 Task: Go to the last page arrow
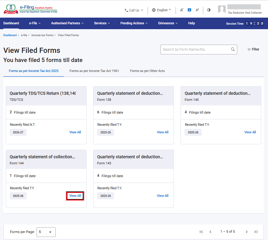(256, 232)
